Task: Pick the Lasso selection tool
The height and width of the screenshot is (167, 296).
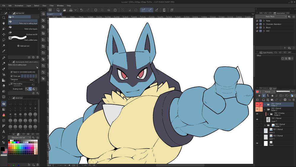Action: 4,40
